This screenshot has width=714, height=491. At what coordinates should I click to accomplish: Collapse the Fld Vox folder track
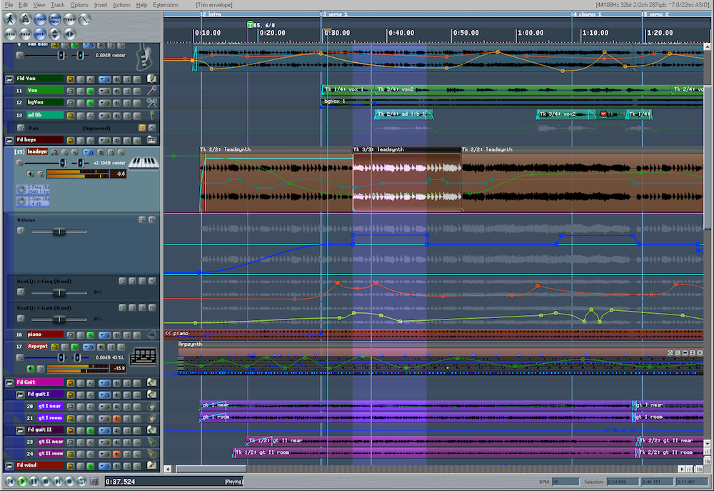pyautogui.click(x=9, y=79)
